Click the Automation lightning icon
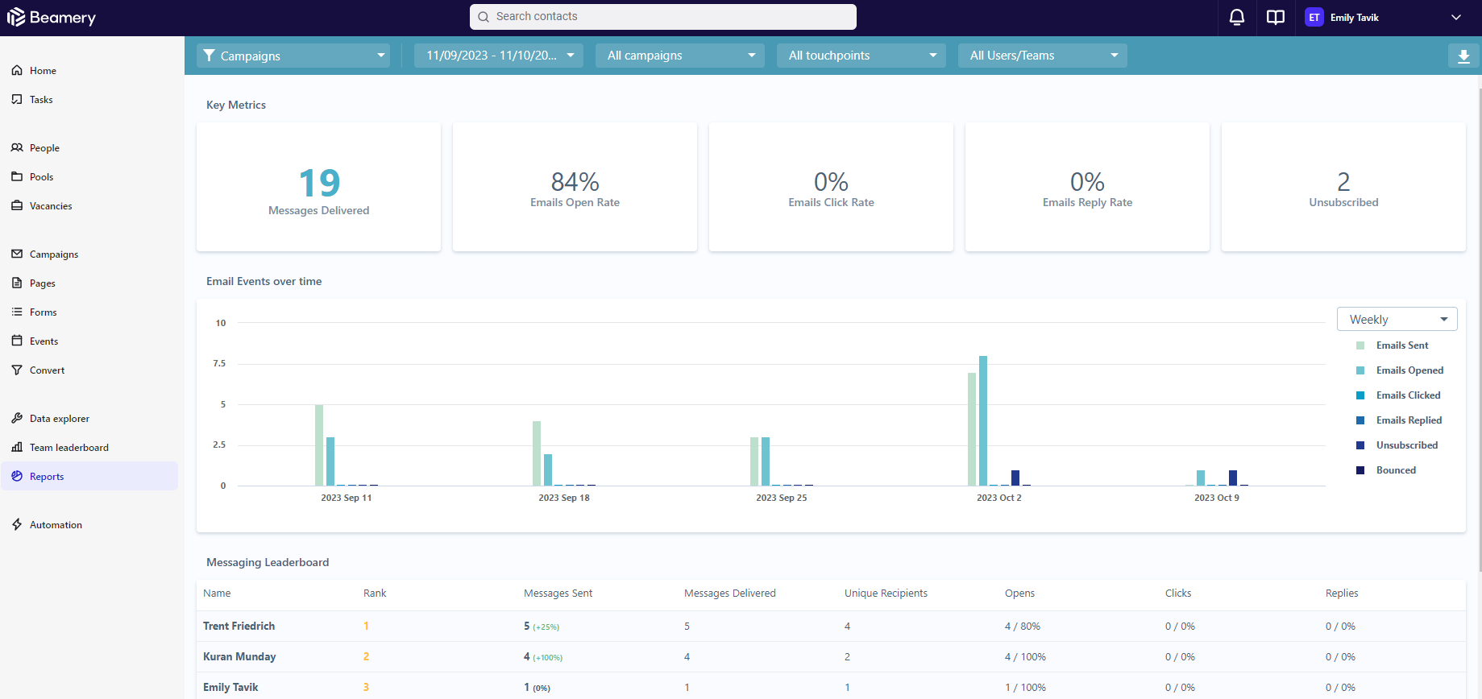1482x699 pixels. click(17, 524)
